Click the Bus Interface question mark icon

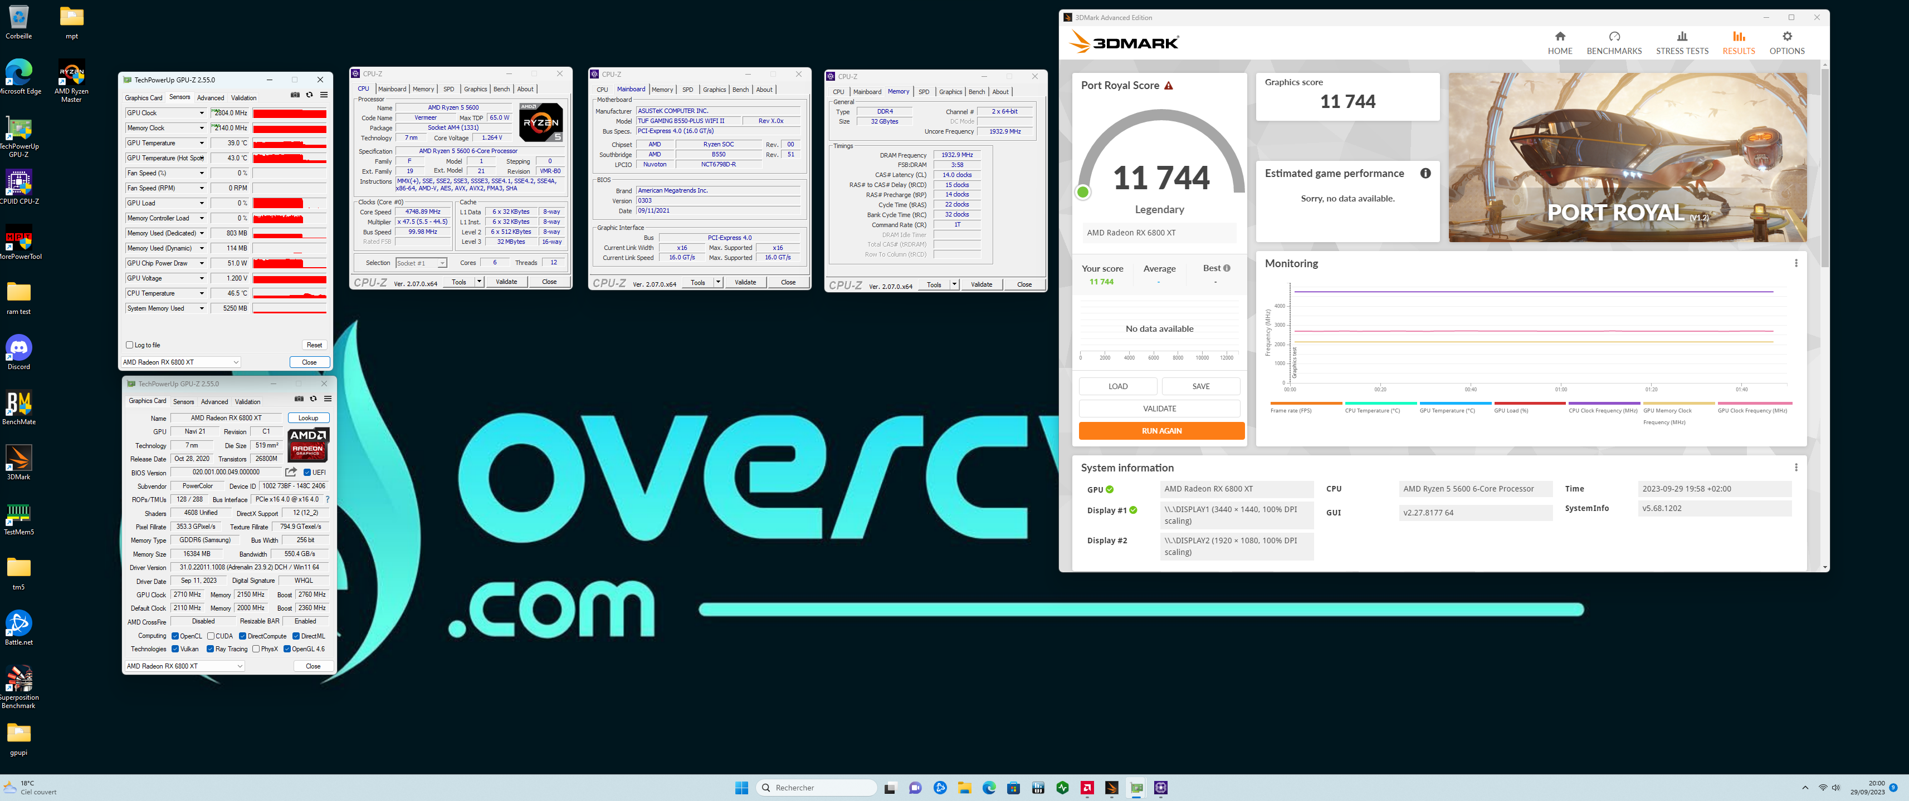(328, 499)
